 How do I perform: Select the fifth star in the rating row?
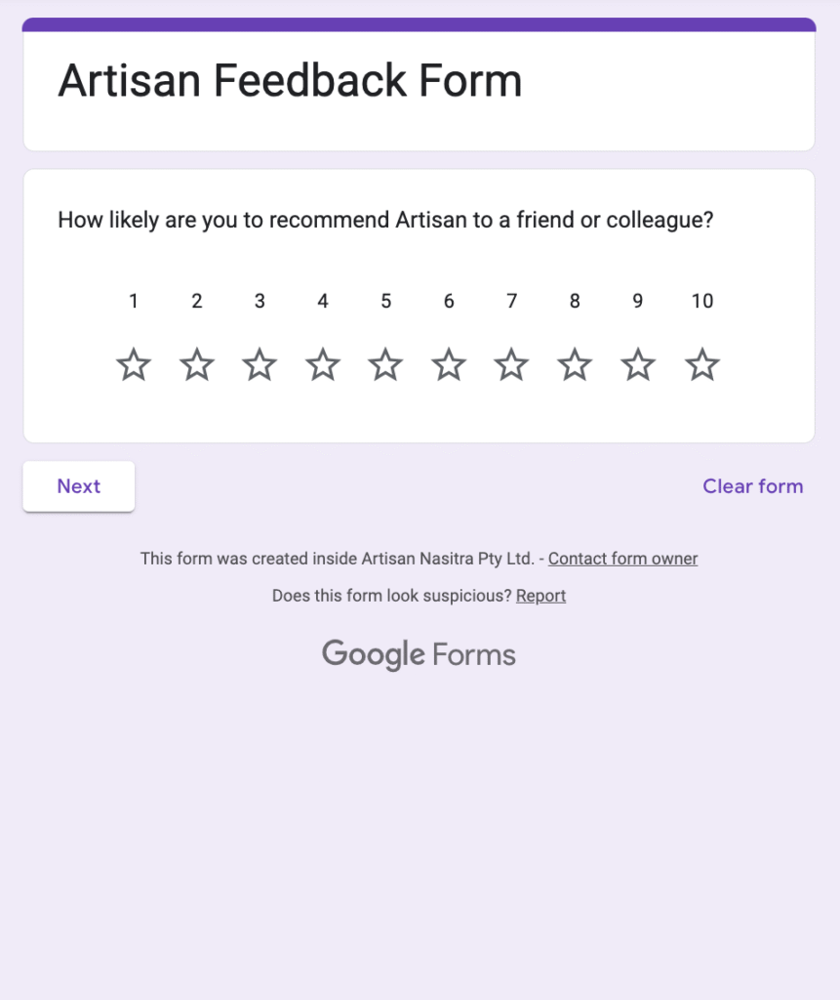[x=385, y=365]
